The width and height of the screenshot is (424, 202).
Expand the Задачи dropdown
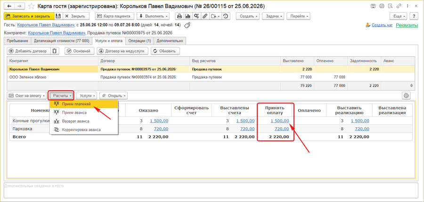point(273,16)
